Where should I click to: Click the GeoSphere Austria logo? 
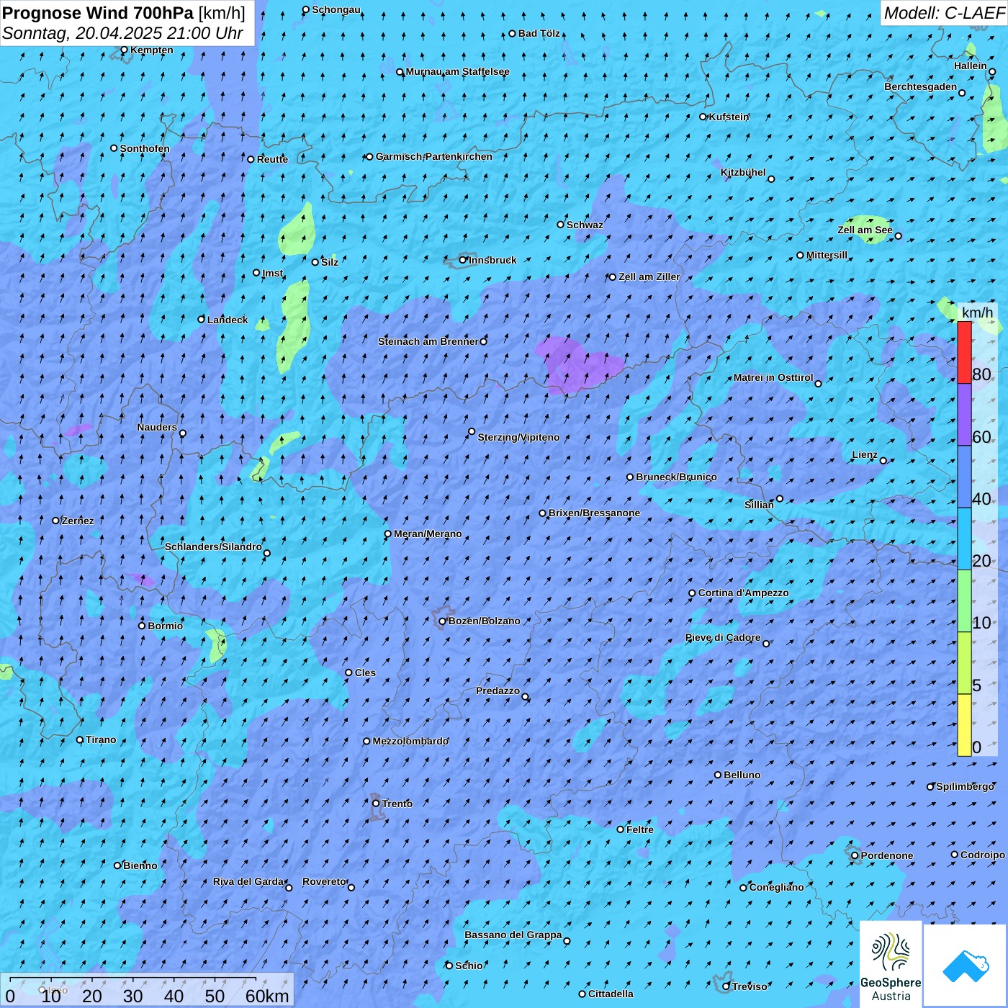click(x=891, y=963)
